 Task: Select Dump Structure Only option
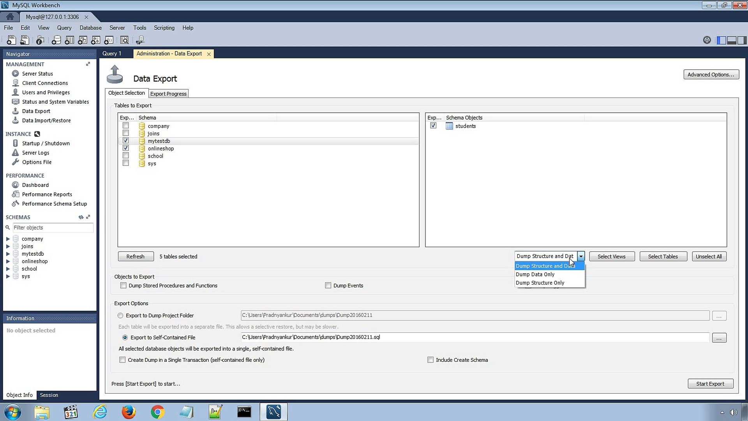[x=540, y=282]
